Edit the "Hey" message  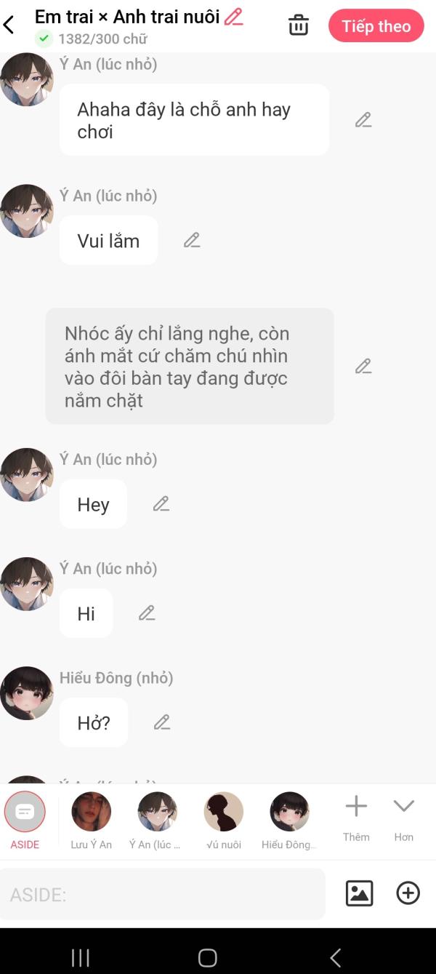[x=161, y=503]
